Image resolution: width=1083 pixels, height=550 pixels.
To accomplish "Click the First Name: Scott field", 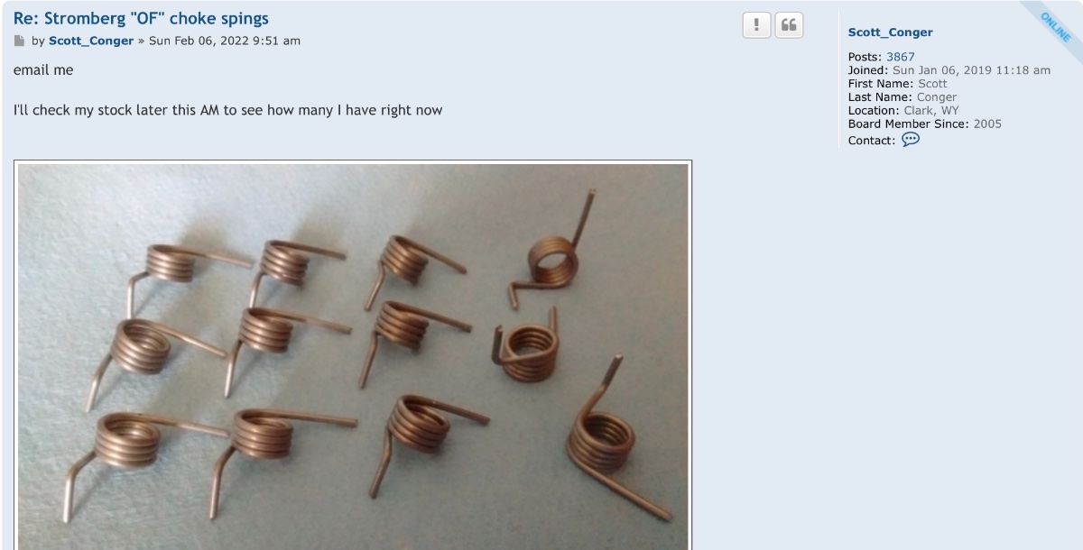I will (898, 84).
